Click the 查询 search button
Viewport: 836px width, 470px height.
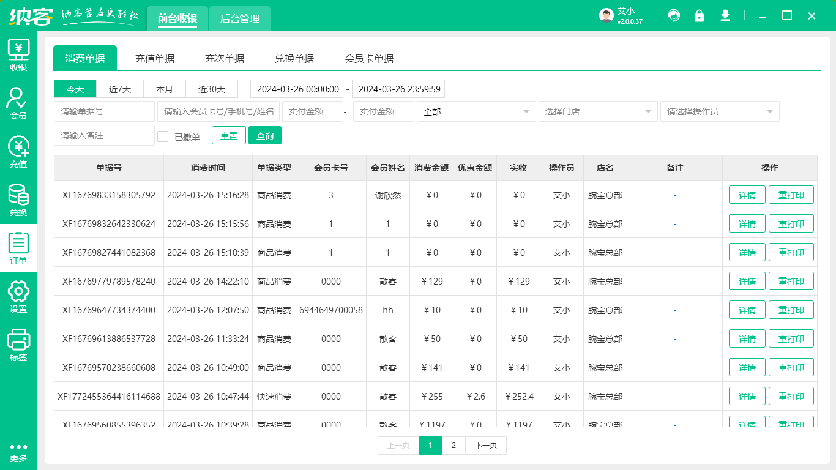pos(265,135)
